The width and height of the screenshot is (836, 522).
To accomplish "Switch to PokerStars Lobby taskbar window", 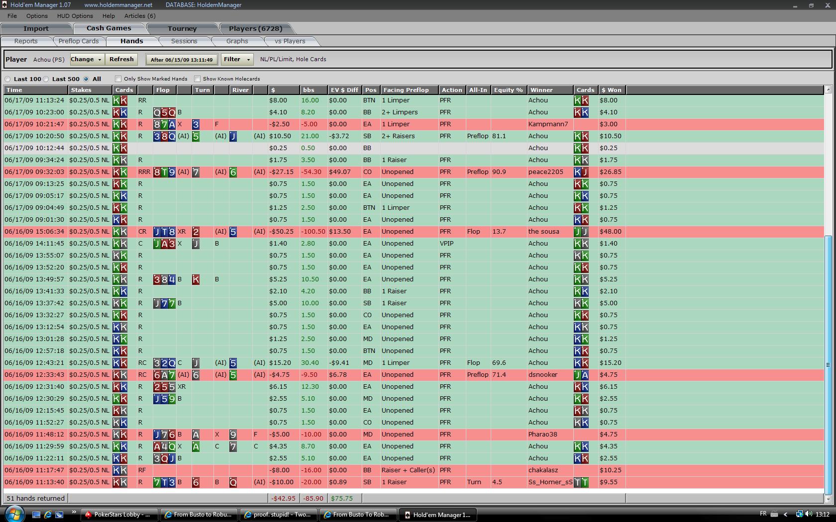I will [x=119, y=515].
